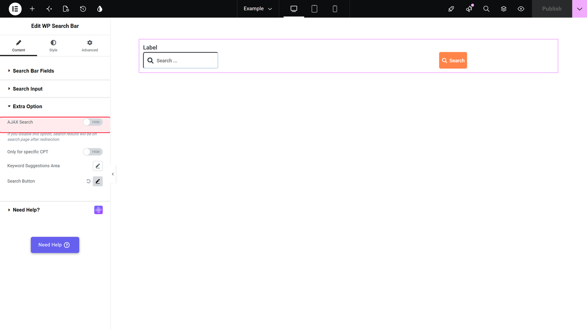Switch to the Content tab
This screenshot has height=330, width=587.
pos(19,46)
